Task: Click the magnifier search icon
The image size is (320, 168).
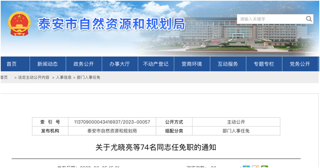Action: [309, 19]
